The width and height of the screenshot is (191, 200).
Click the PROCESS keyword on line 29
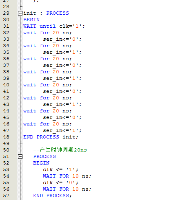58,13
